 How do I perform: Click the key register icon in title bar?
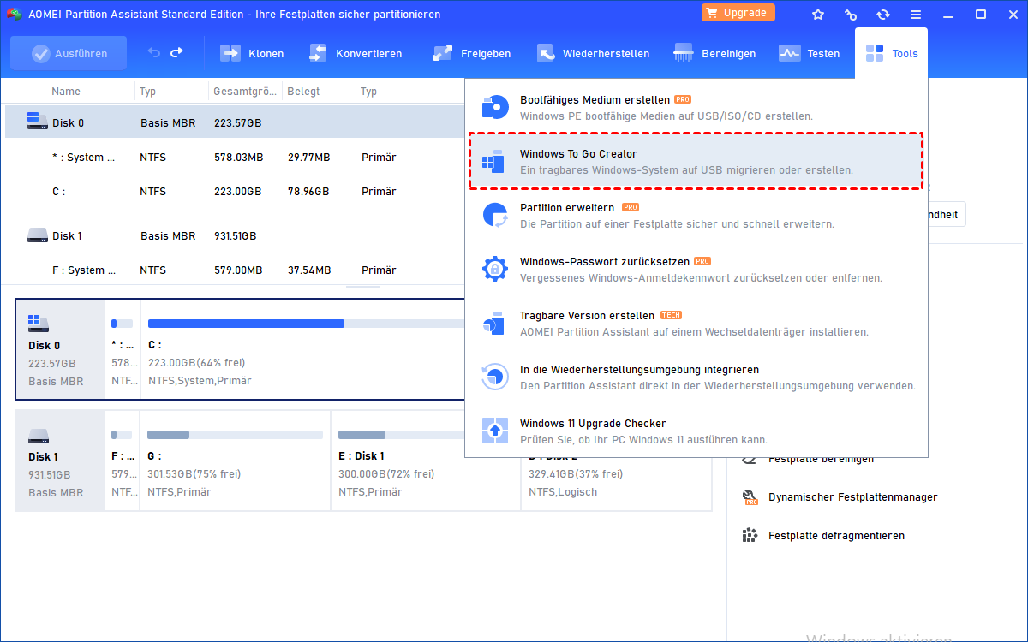[x=851, y=15]
